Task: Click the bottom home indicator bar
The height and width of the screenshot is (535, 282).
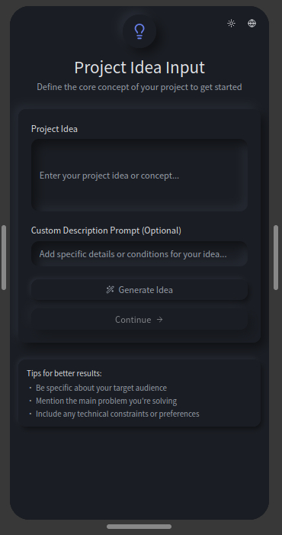Action: (139, 527)
